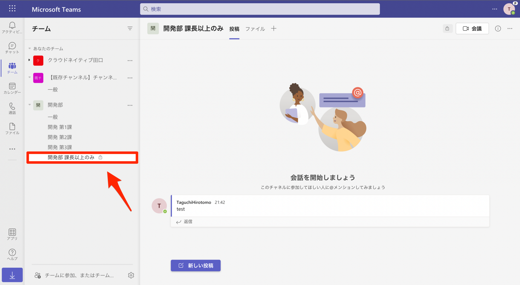Click 返信 under TaguchiHirotomo's test message

188,221
